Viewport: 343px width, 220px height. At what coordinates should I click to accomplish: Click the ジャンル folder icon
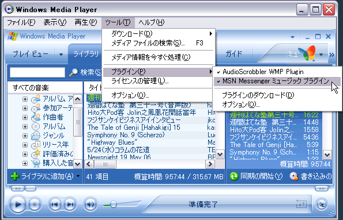pos(36,136)
